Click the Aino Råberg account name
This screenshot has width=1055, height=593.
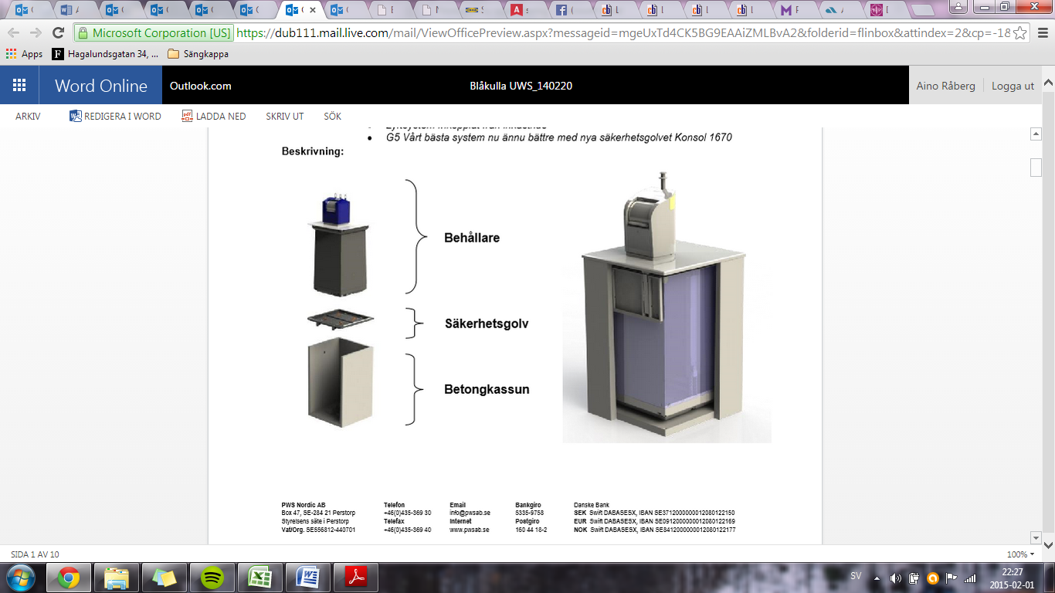(x=945, y=86)
